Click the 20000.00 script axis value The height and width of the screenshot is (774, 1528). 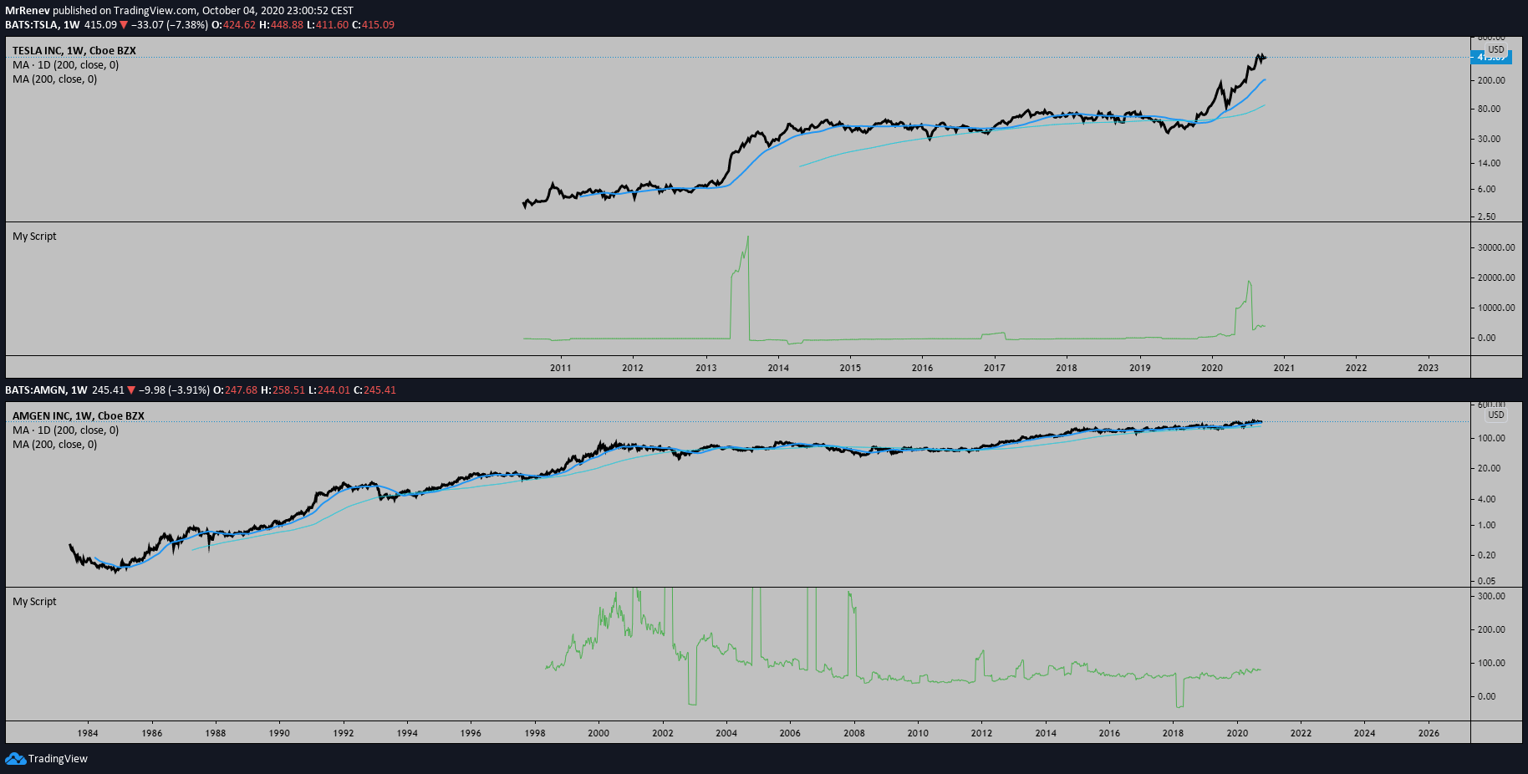click(x=1496, y=278)
